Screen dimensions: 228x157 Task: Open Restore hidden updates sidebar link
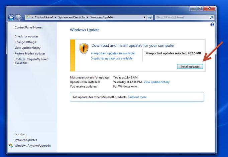click(30, 53)
